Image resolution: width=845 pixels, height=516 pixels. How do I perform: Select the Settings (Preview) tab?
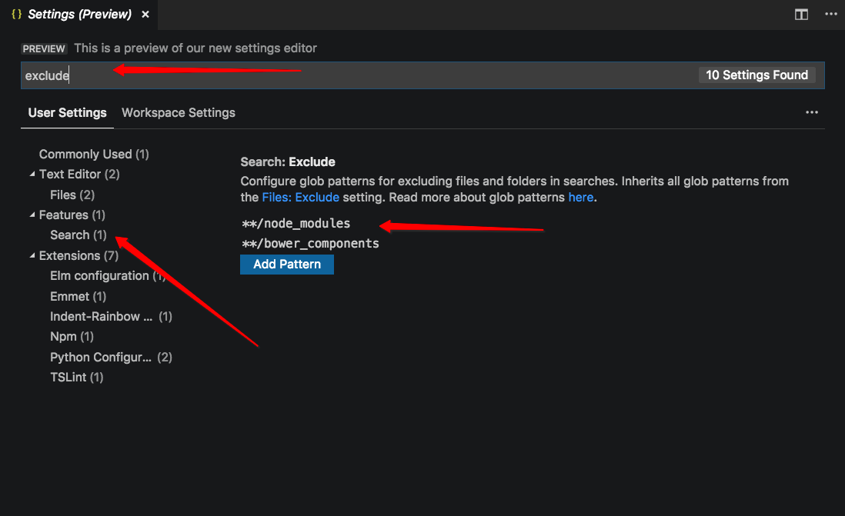[x=80, y=14]
